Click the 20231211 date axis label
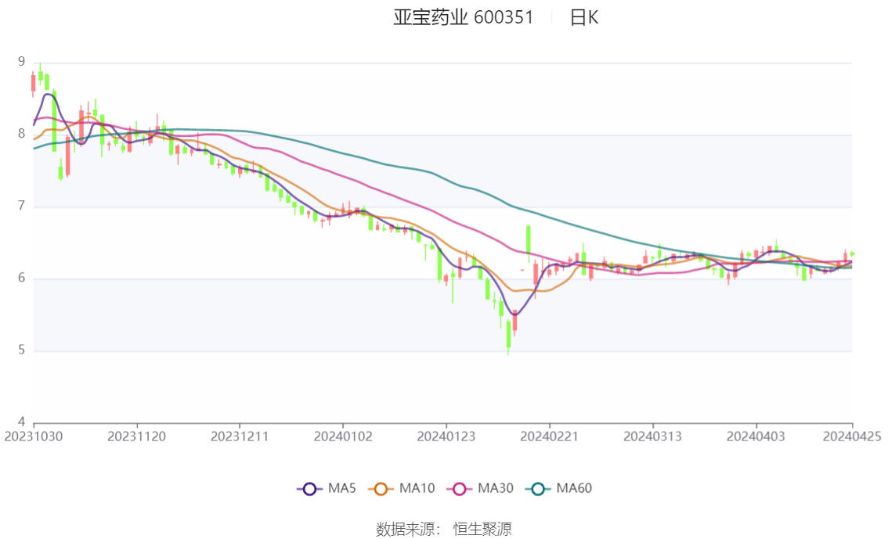 point(240,437)
